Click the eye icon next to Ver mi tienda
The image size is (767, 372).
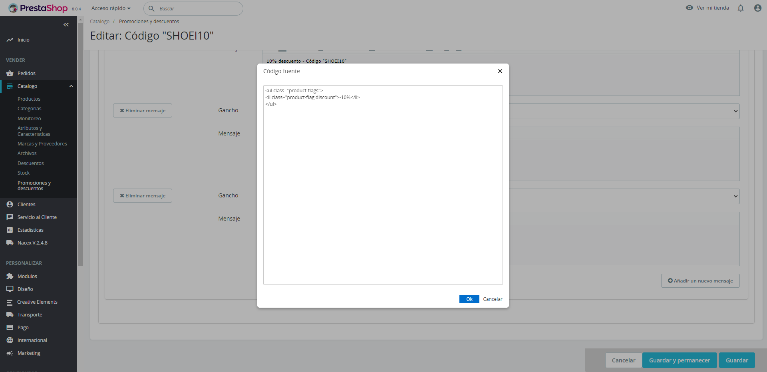coord(690,8)
